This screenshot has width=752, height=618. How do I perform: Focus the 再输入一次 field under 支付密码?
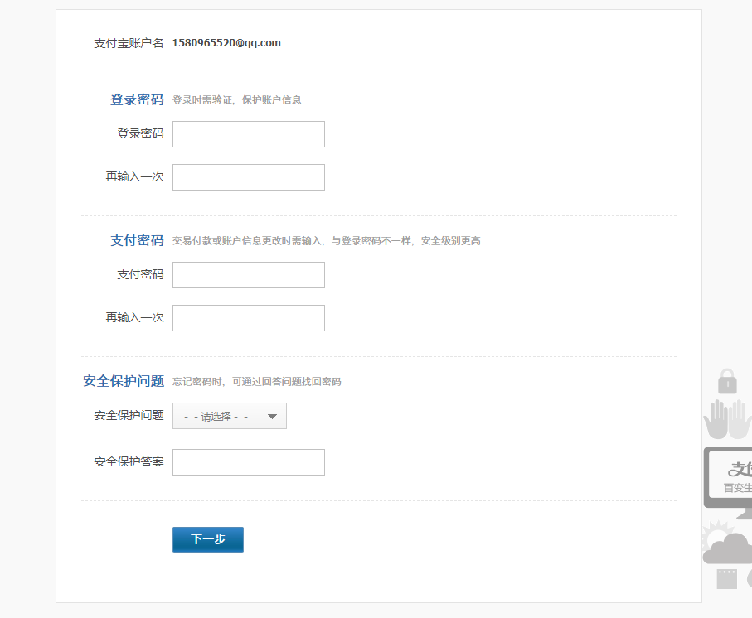pyautogui.click(x=249, y=318)
